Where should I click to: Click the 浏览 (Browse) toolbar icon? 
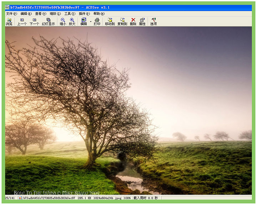pos(9,22)
